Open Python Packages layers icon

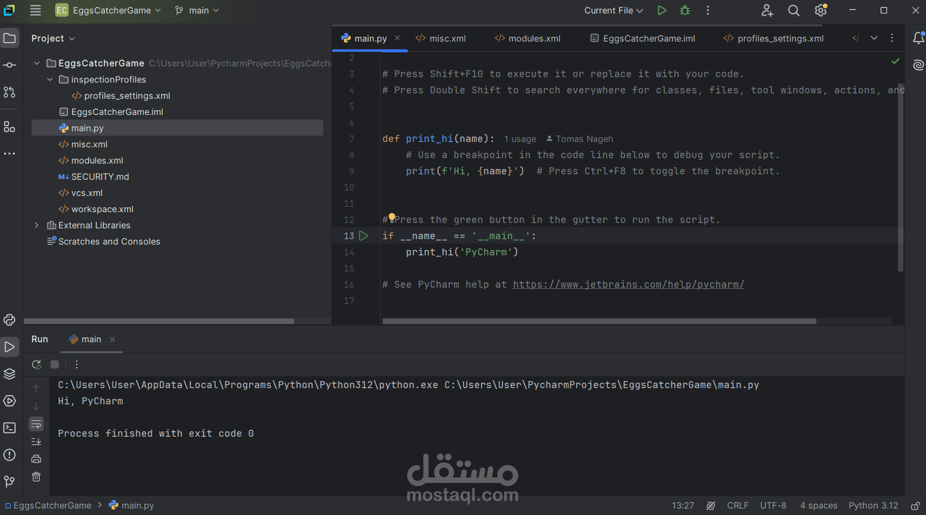pos(10,374)
